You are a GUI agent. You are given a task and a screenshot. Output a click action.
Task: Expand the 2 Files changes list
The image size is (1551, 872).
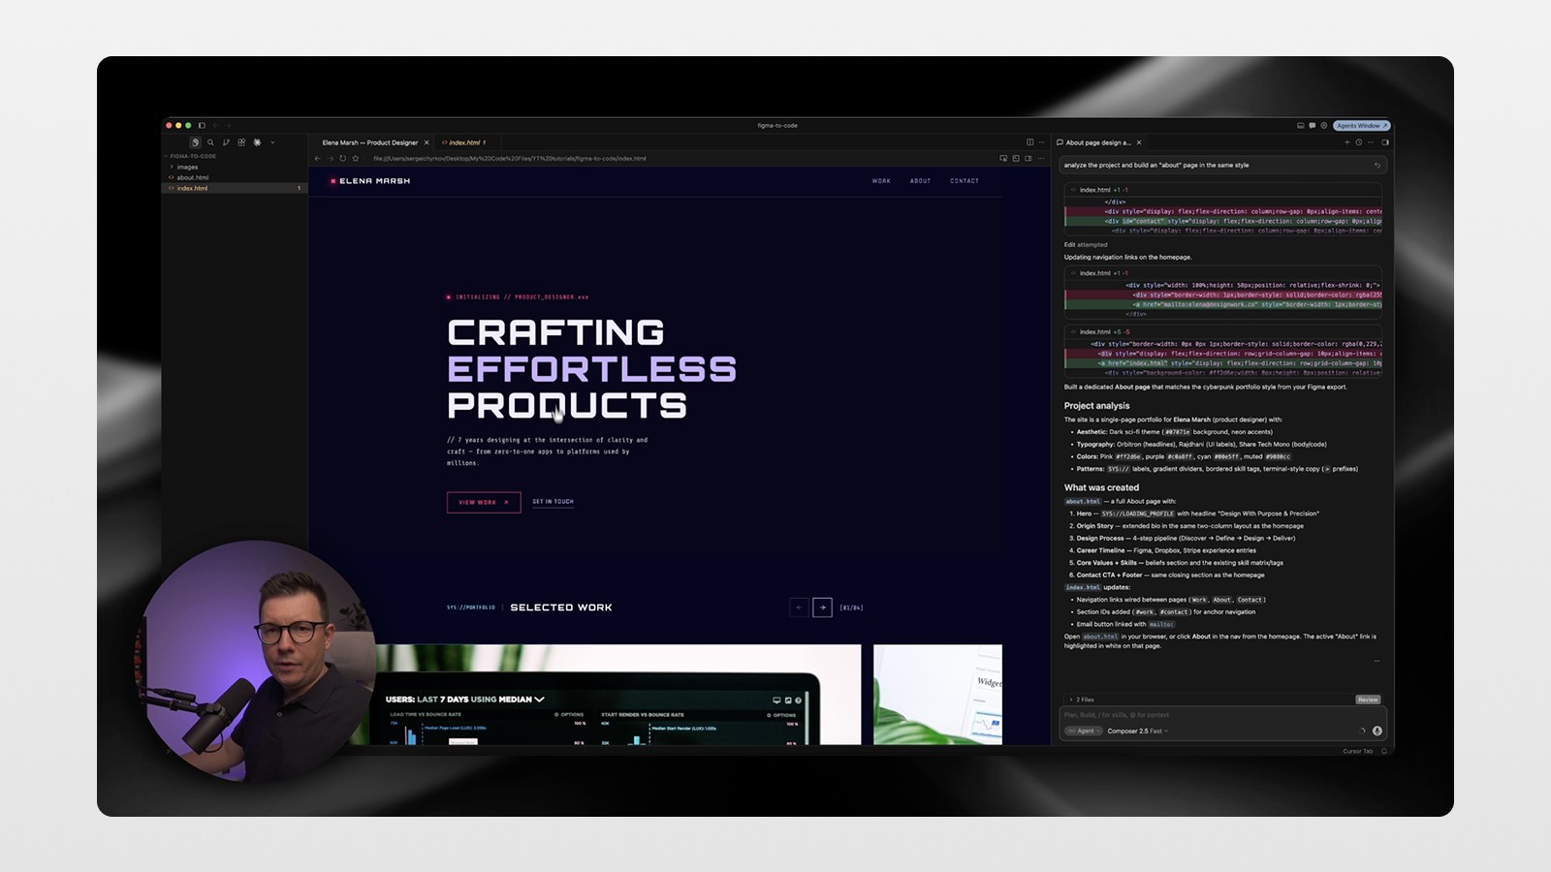[1082, 700]
